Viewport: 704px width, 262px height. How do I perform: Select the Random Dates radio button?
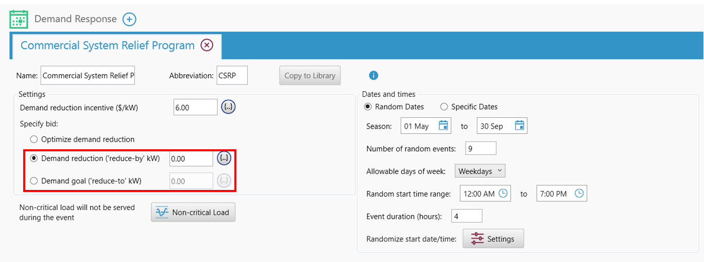[x=368, y=107]
